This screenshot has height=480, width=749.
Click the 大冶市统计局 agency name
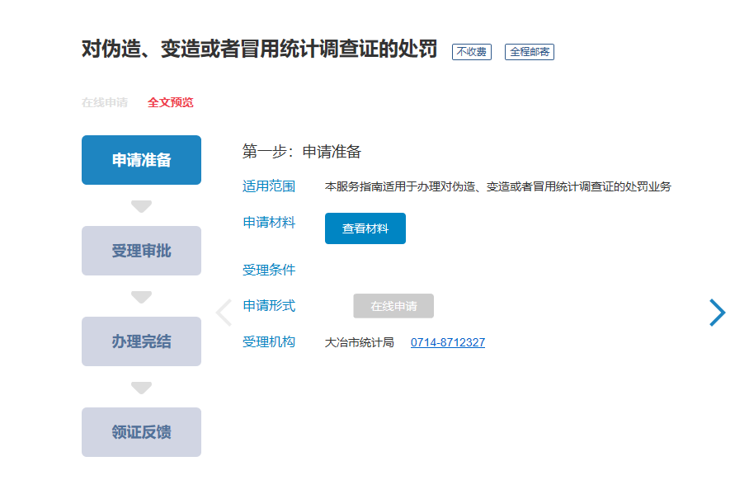point(360,342)
